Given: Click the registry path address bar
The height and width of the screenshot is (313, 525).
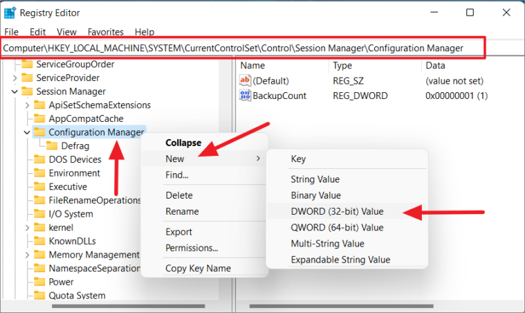Looking at the screenshot, I should (x=243, y=48).
